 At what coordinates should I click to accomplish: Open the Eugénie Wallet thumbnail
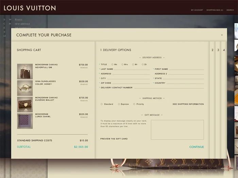click(25, 104)
